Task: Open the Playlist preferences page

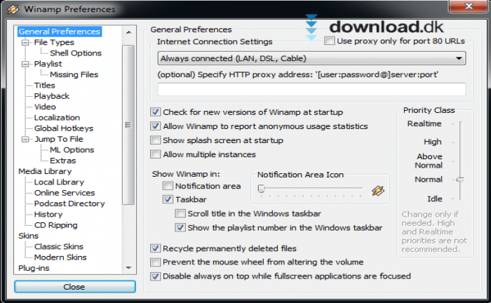Action: tap(48, 64)
